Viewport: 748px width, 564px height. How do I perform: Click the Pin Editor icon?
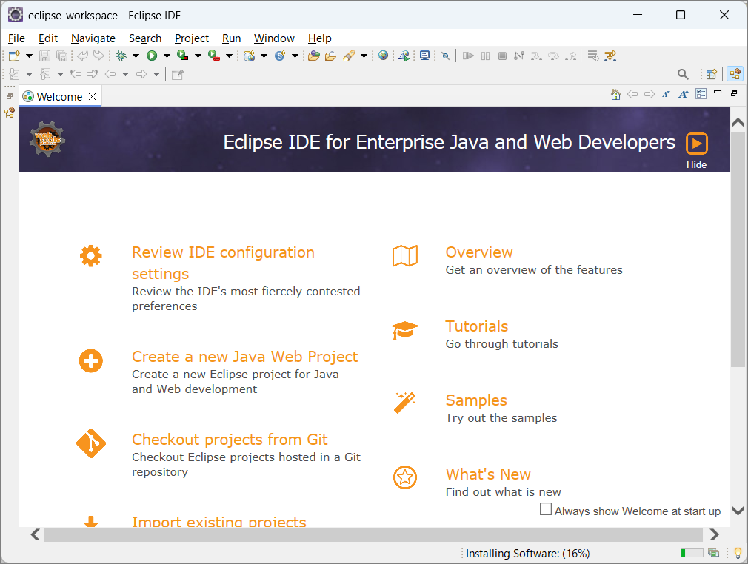pyautogui.click(x=178, y=74)
